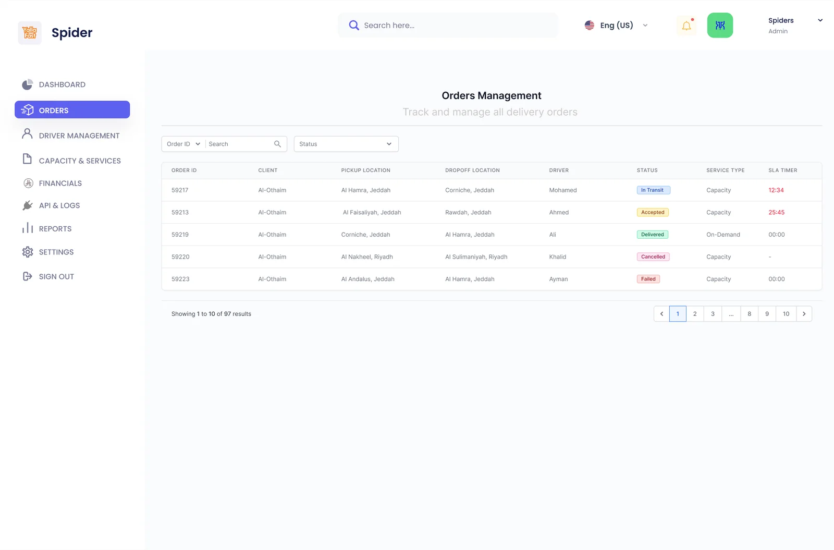Click the Financials currency icon
834x550 pixels.
point(28,183)
